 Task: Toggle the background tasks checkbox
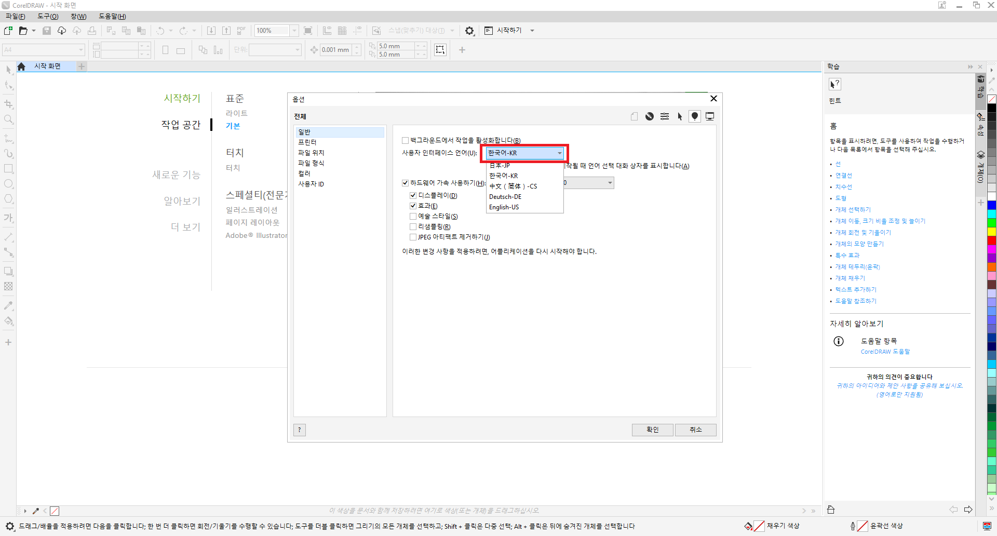point(405,140)
